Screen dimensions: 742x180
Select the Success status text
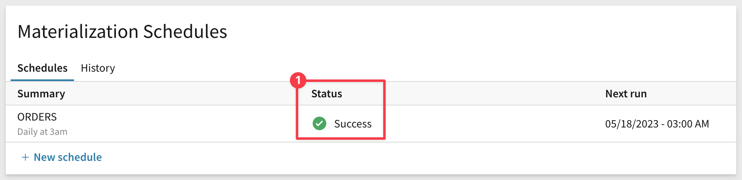pos(353,124)
